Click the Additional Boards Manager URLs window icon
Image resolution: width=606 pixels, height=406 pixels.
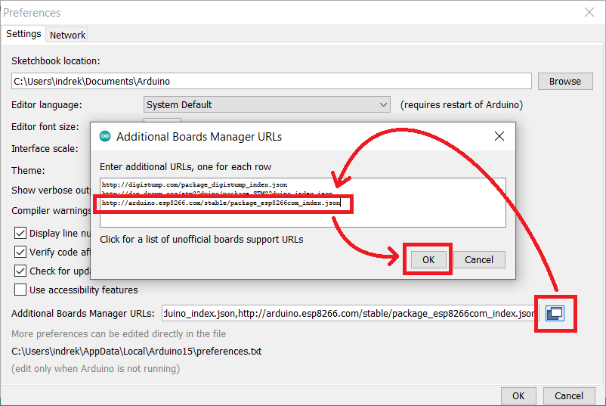point(555,313)
